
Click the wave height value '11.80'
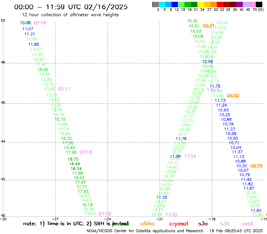click(x=256, y=211)
